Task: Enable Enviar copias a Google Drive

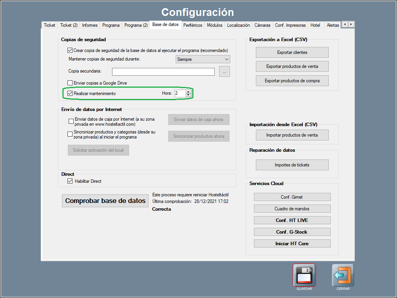Action: click(70, 83)
